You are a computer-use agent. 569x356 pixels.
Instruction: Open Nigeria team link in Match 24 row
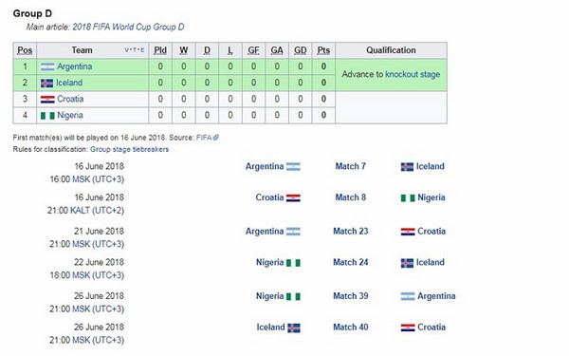[x=269, y=262]
